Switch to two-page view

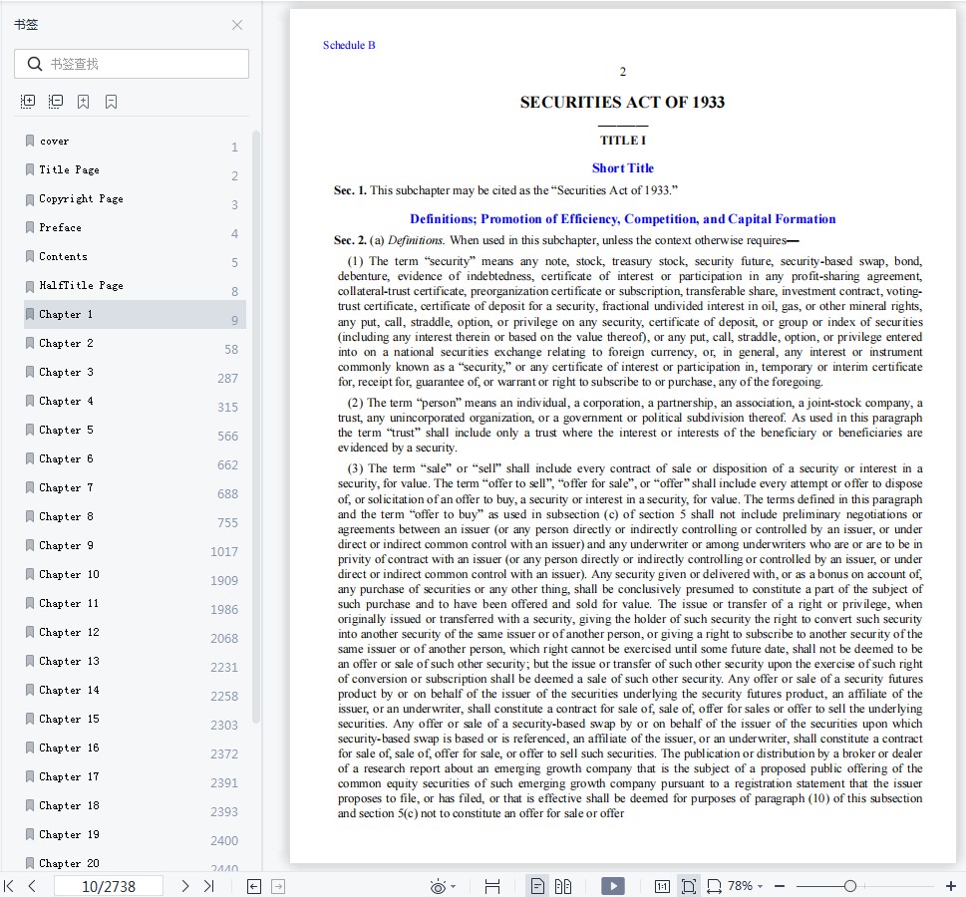[563, 886]
